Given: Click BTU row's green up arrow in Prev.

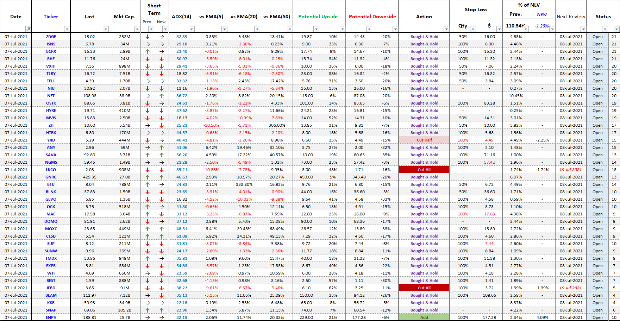Looking at the screenshot, I should pyautogui.click(x=148, y=184).
